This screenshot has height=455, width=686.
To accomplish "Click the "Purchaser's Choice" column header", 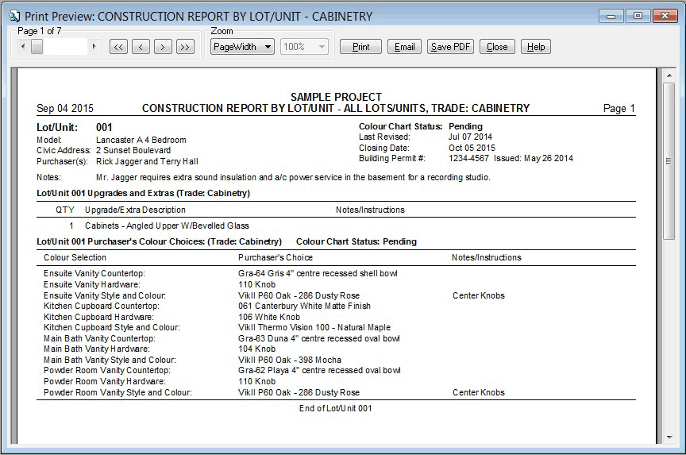I will click(276, 258).
